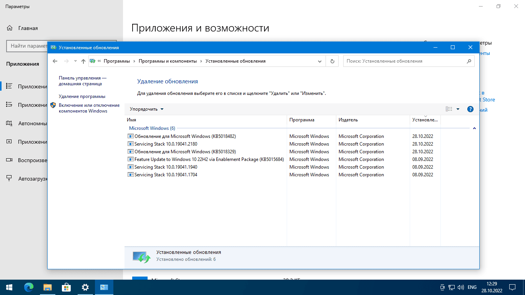This screenshot has width=525, height=295.
Task: Open the Упорядочить dropdown menu
Action: coord(146,109)
